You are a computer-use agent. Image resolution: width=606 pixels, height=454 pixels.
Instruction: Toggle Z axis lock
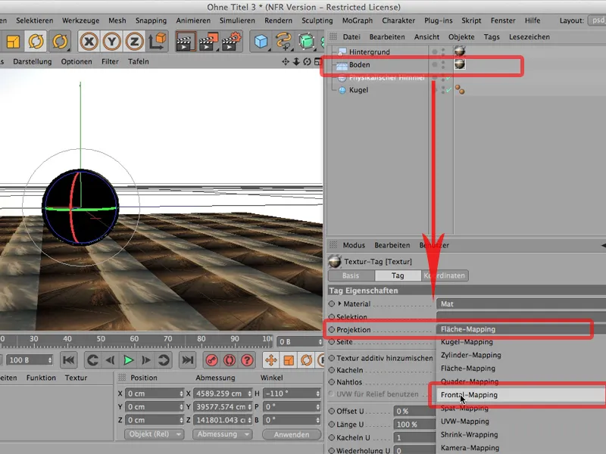click(x=134, y=42)
